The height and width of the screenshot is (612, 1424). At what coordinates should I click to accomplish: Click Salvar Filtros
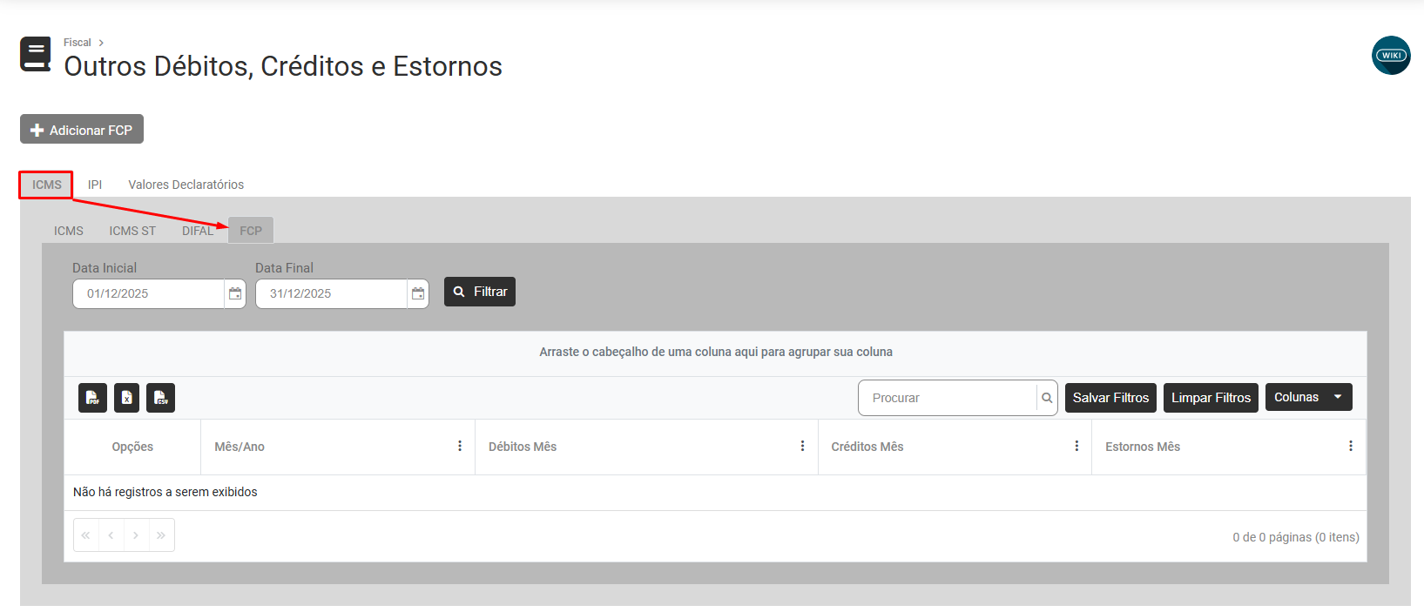pyautogui.click(x=1110, y=398)
